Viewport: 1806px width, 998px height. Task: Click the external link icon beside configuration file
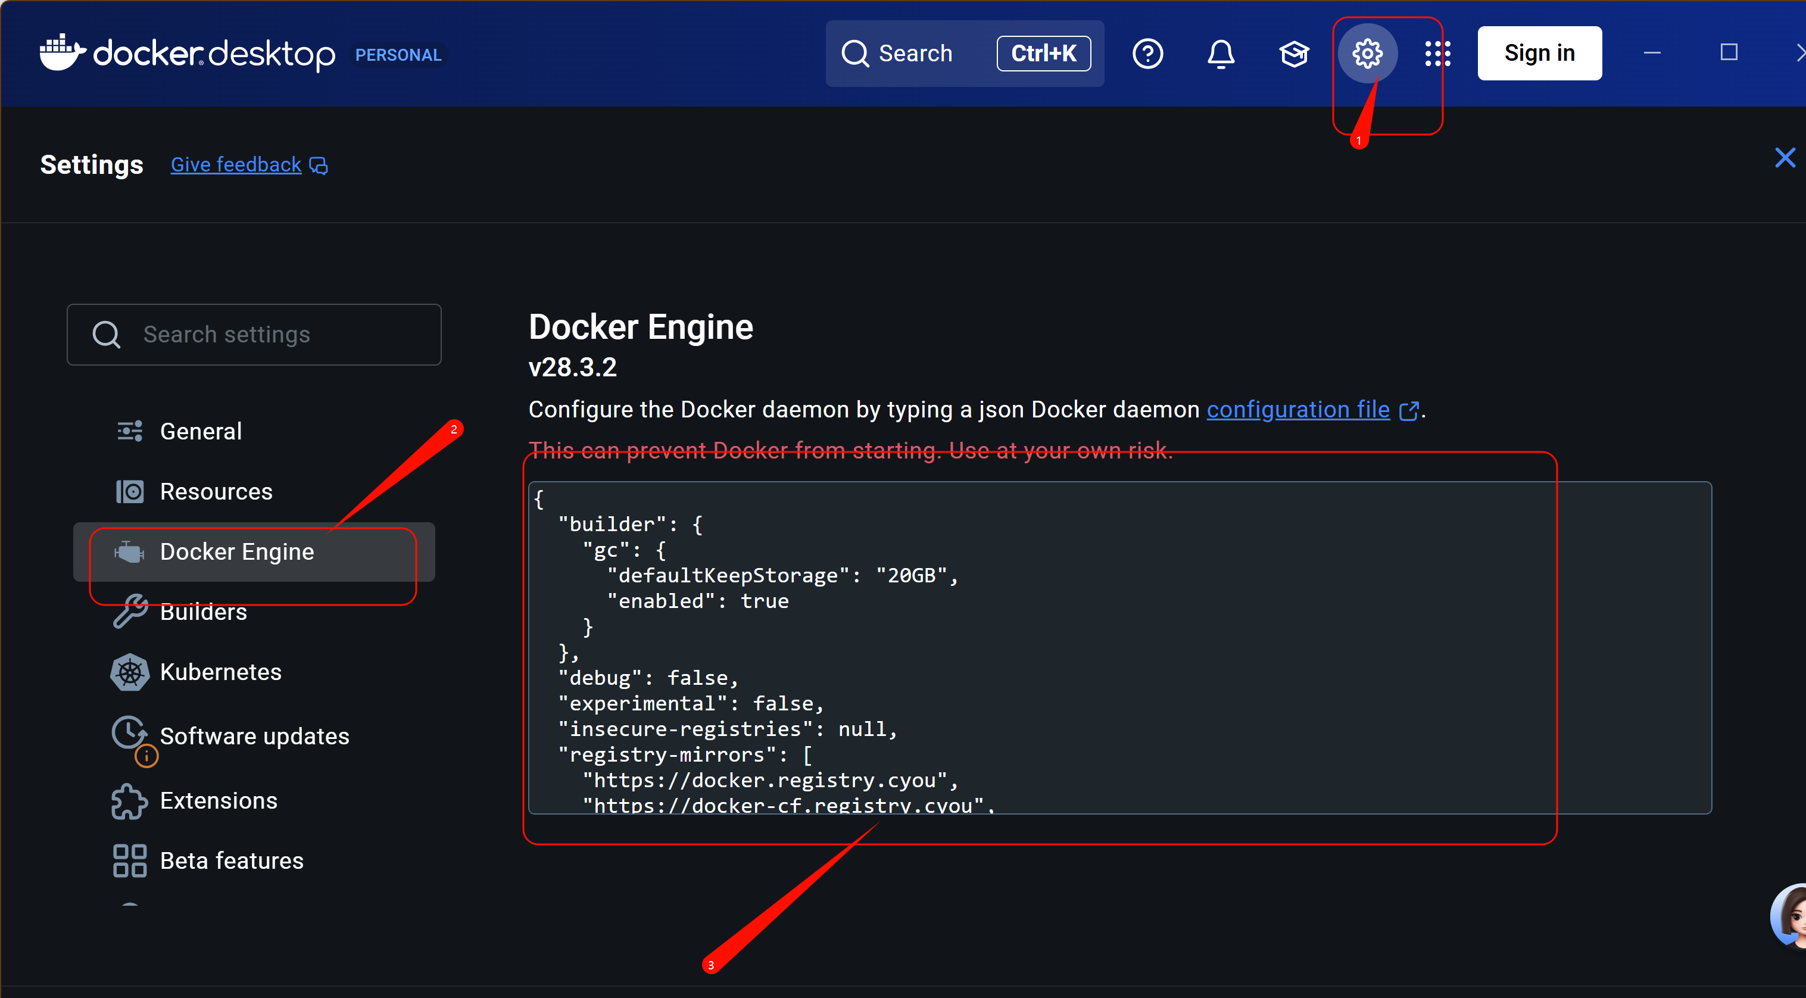pos(1408,410)
